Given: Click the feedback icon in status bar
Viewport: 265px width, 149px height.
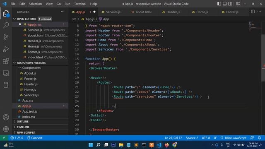Looking at the screenshot, I should pyautogui.click(x=252, y=138).
